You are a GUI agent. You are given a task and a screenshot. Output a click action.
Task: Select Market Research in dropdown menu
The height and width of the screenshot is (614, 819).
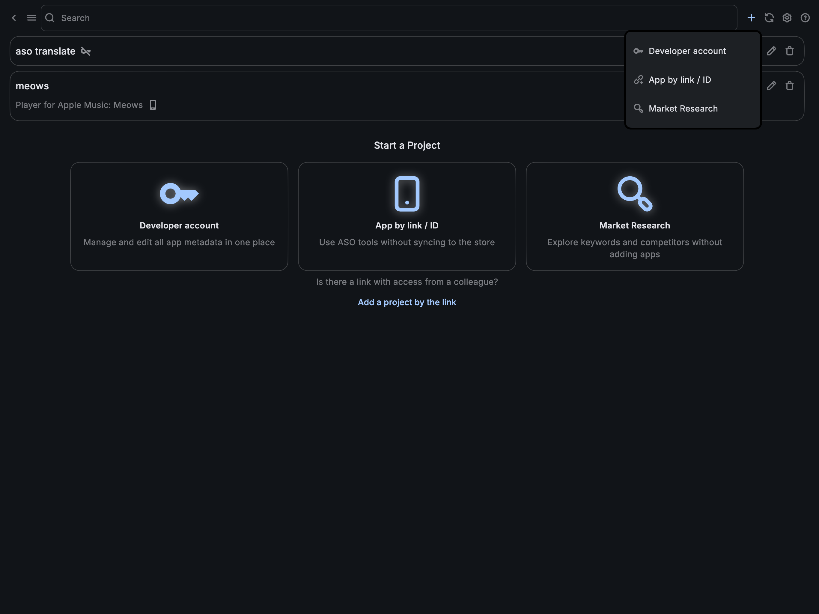click(683, 109)
